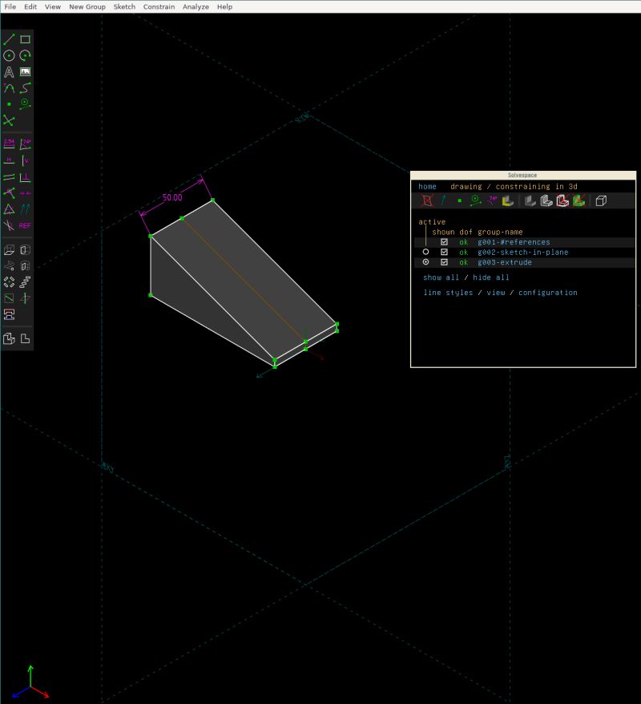
Task: Toggle yellow selectable faces display
Action: click(x=508, y=200)
